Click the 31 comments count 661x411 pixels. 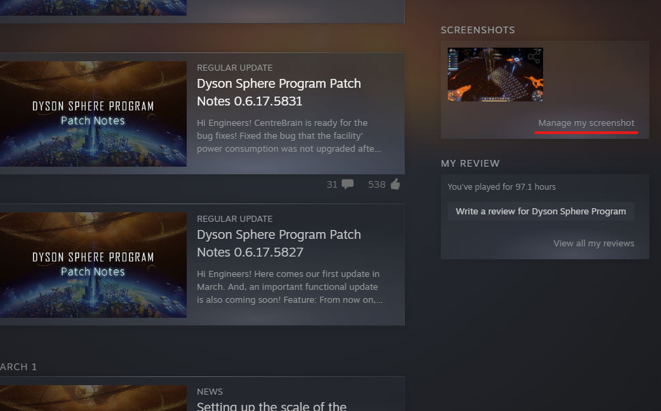332,184
